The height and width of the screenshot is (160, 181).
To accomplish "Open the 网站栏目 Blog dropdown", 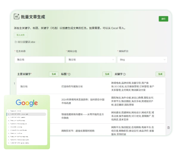I will coord(142,60).
